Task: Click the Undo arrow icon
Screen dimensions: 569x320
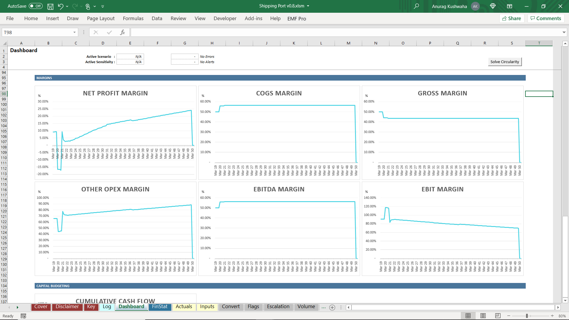Action: (x=60, y=6)
